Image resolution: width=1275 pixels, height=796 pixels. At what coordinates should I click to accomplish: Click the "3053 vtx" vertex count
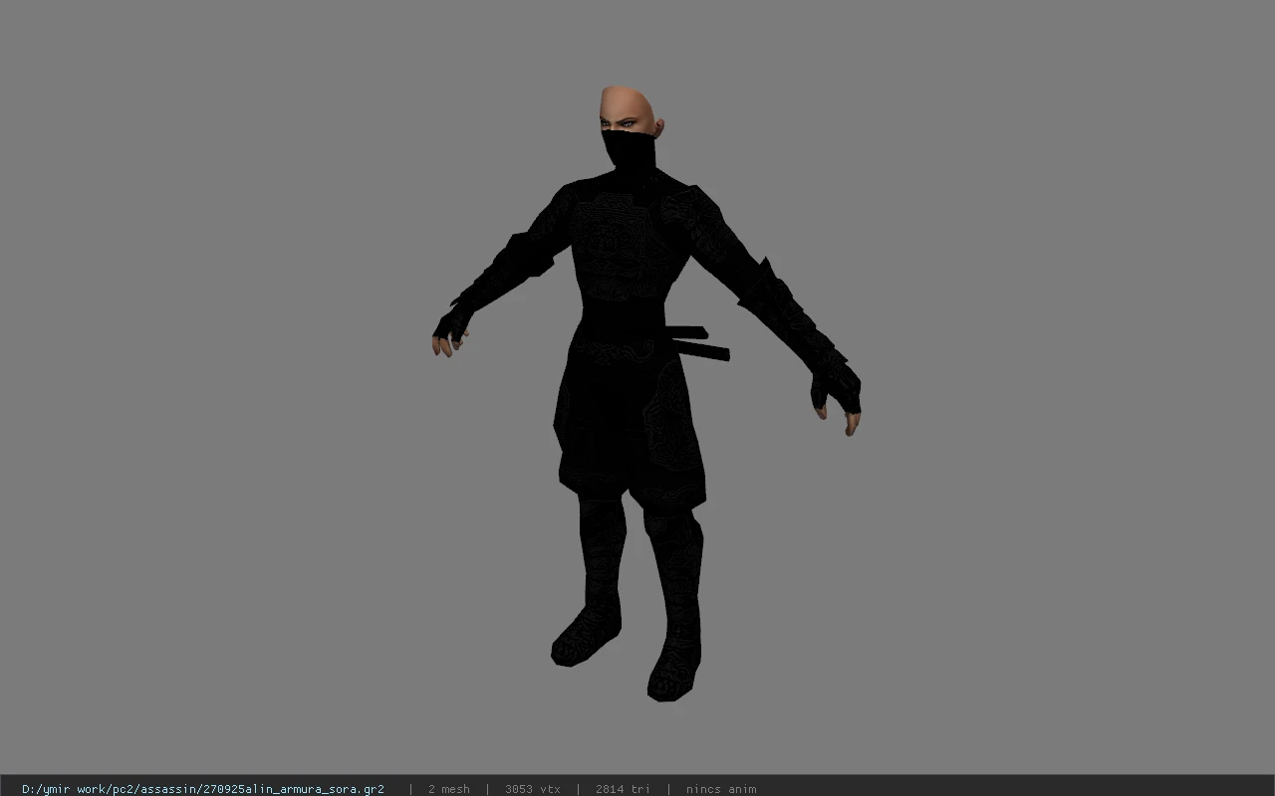click(x=533, y=789)
